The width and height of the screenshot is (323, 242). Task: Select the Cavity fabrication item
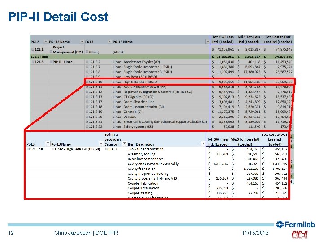pyautogui.click(x=141, y=169)
